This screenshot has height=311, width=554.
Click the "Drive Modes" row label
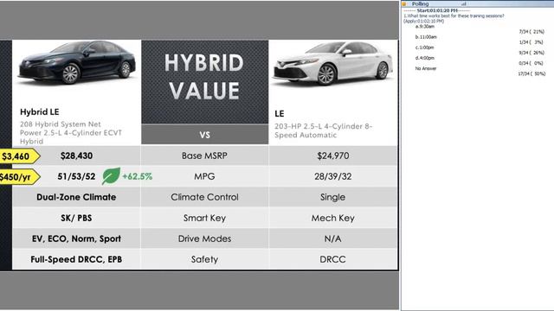pos(204,238)
